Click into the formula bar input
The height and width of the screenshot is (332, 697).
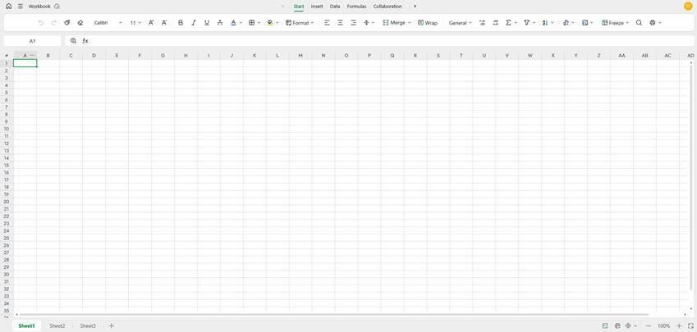(391, 41)
